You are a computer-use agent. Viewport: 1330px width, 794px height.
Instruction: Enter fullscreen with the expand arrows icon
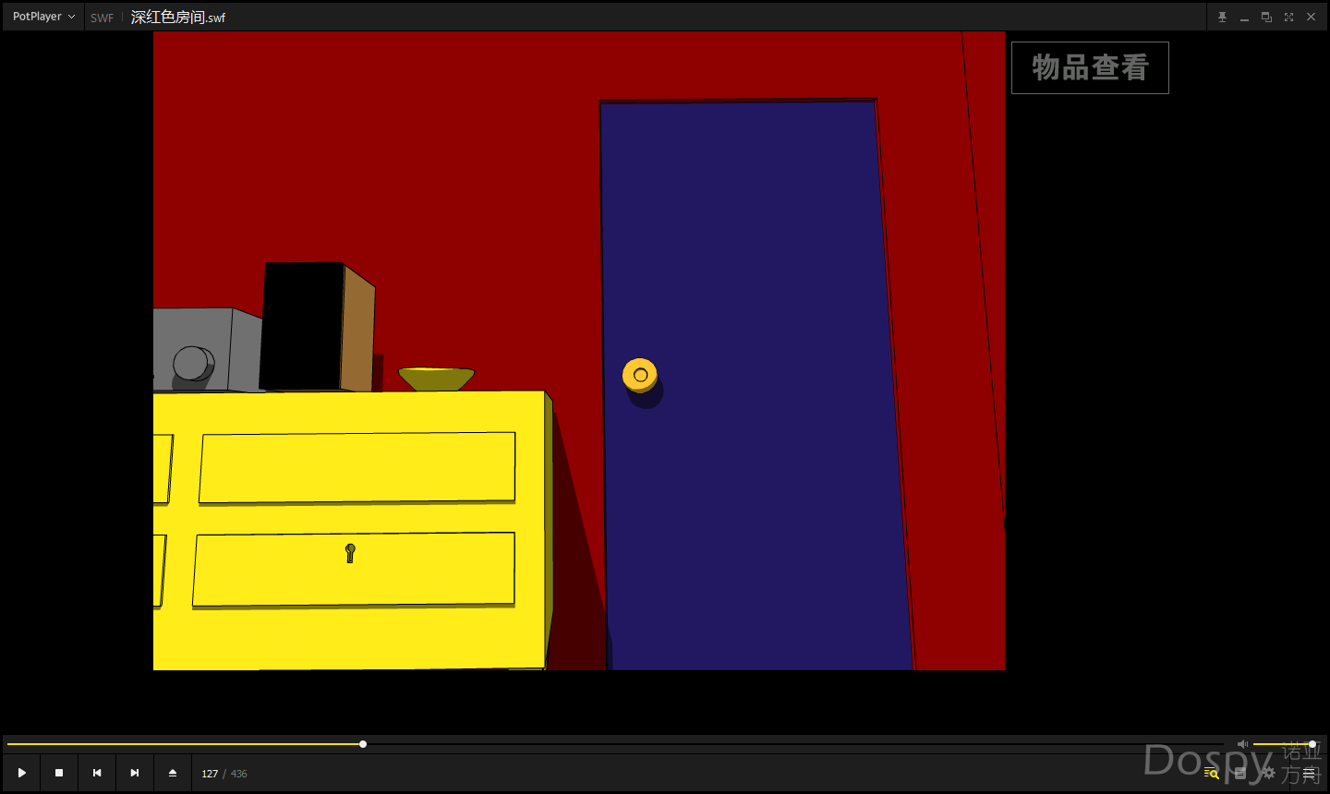pos(1288,17)
